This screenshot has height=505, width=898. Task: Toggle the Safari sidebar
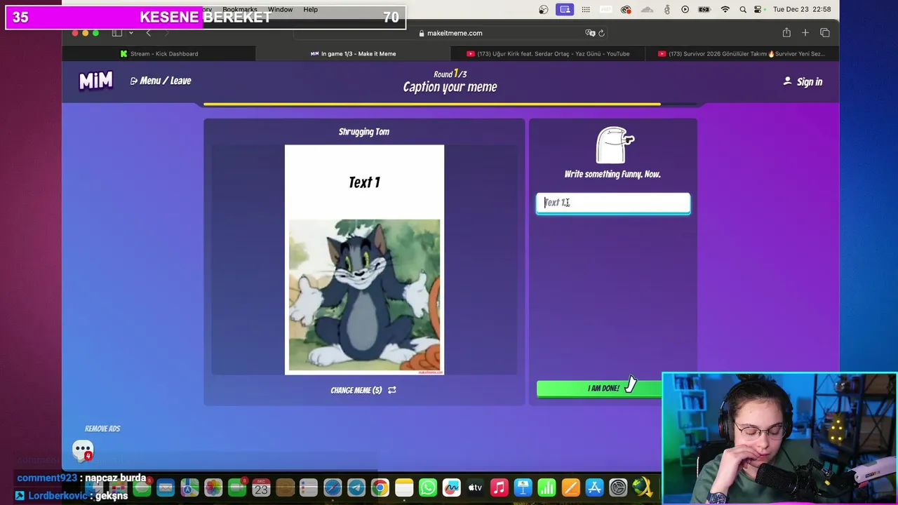(x=117, y=33)
